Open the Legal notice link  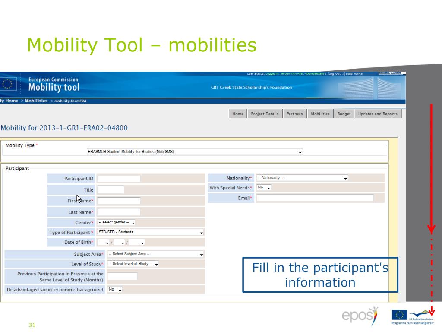tap(354, 73)
